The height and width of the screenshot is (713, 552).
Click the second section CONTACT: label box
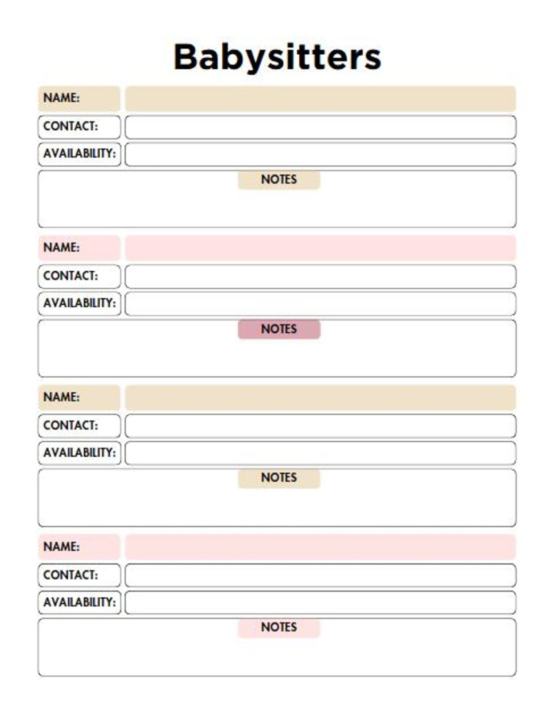(x=79, y=277)
